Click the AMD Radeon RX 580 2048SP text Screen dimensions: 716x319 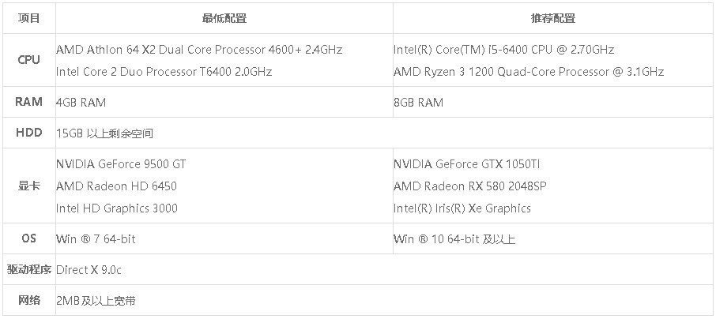coord(470,186)
